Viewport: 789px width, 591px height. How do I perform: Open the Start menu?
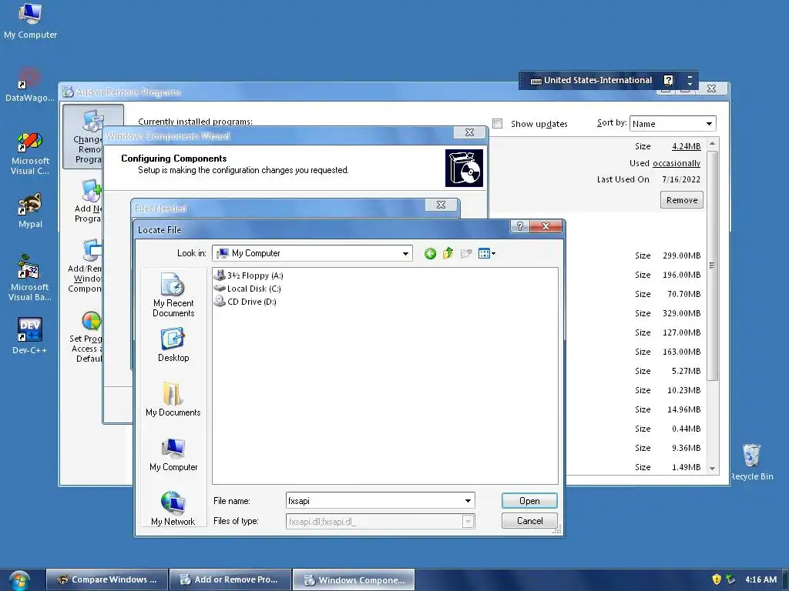click(19, 580)
